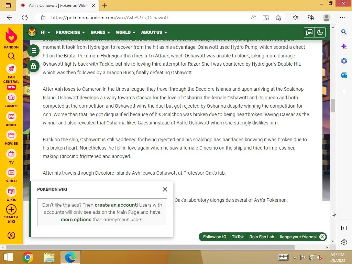
Task: Open tab actions menu icon
Action: [8, 5]
